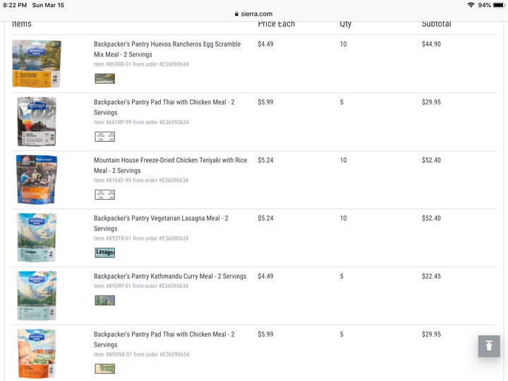
Task: Open Mountain House Freeze-Dried Chicken Teriyaki link
Action: 171,165
